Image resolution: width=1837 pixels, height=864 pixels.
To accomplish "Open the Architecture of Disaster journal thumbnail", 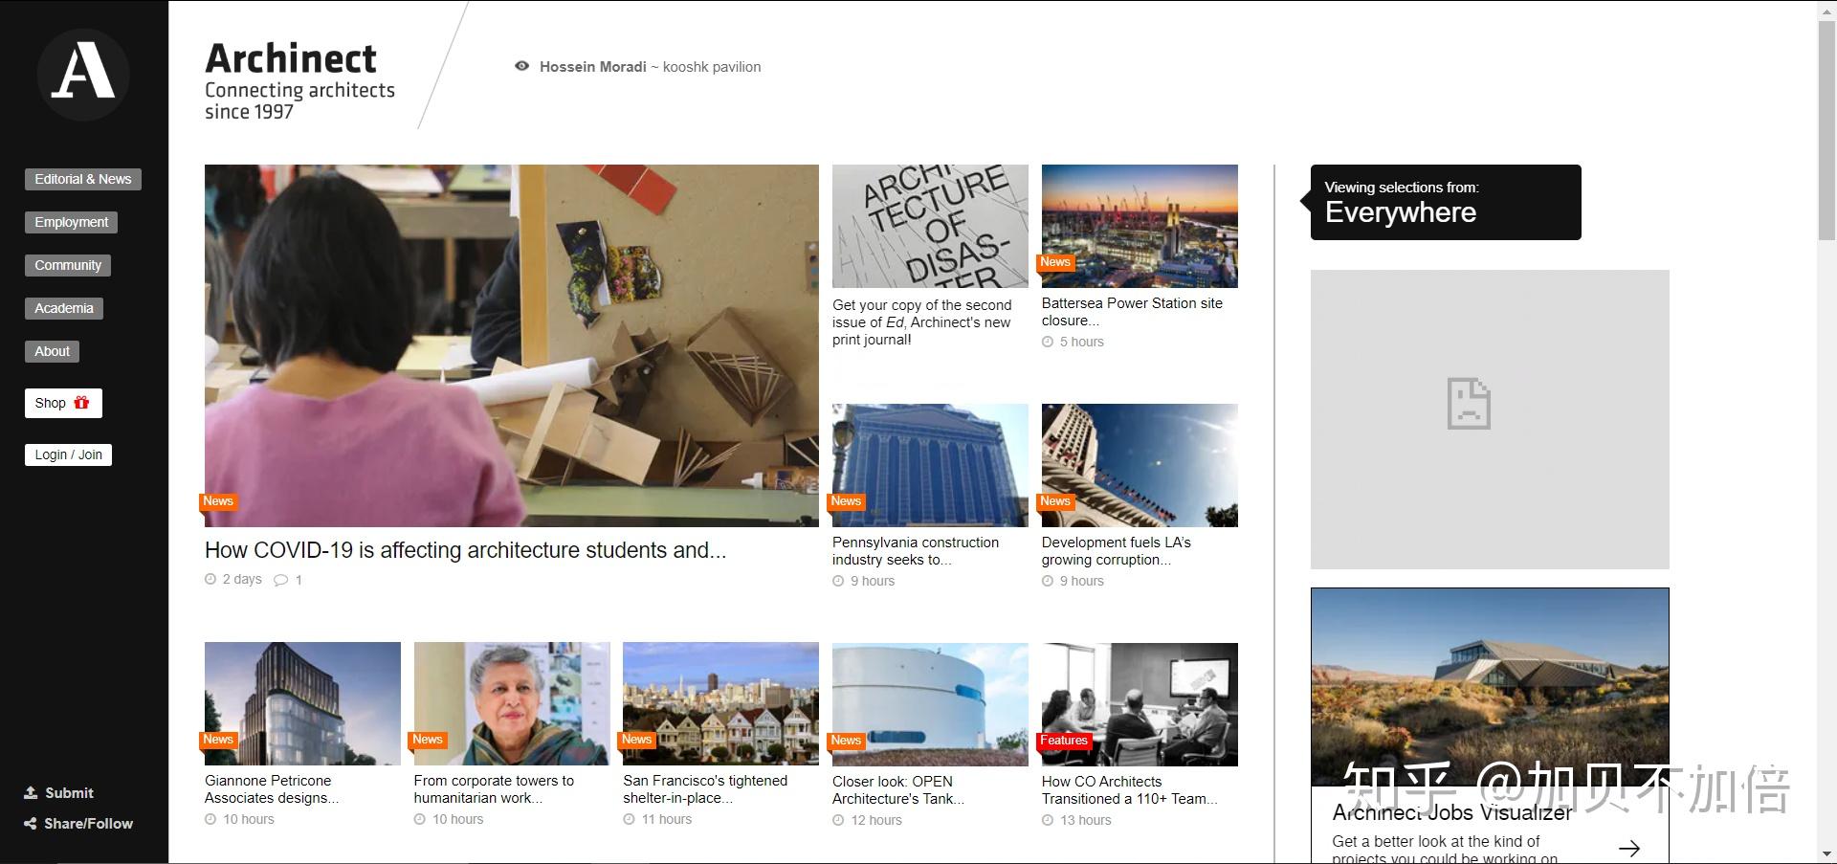I will (x=930, y=226).
